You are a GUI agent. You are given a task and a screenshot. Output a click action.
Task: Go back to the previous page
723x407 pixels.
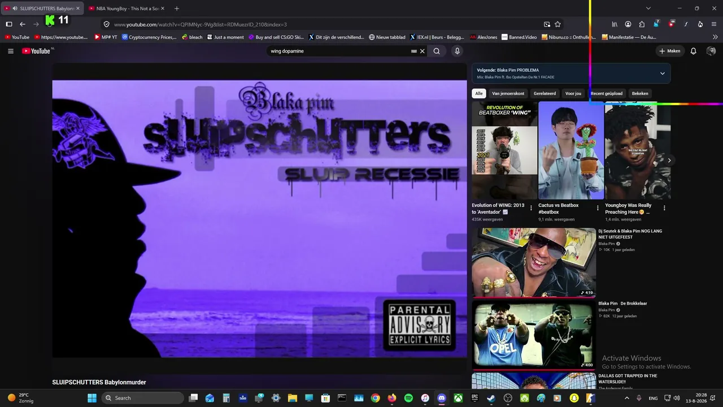(x=23, y=24)
